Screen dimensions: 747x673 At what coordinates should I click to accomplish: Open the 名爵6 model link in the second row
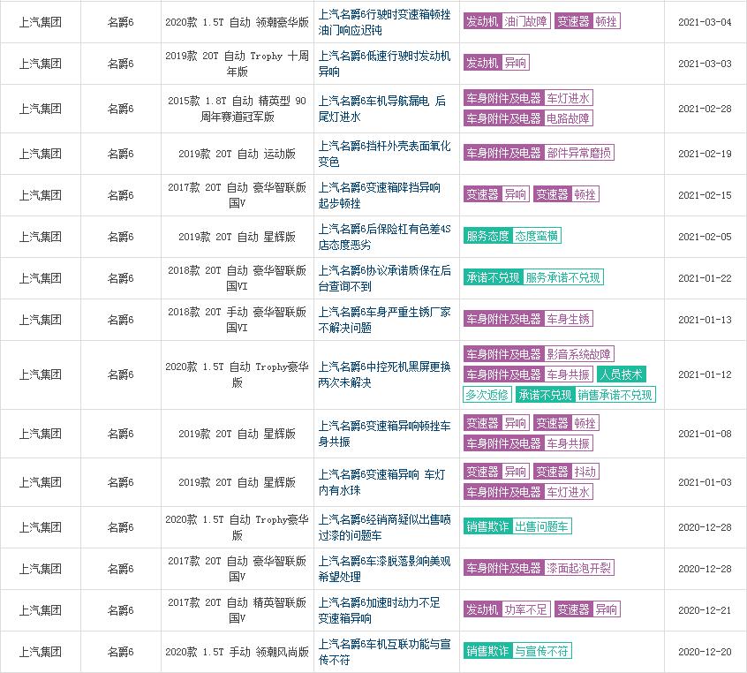pyautogui.click(x=120, y=63)
